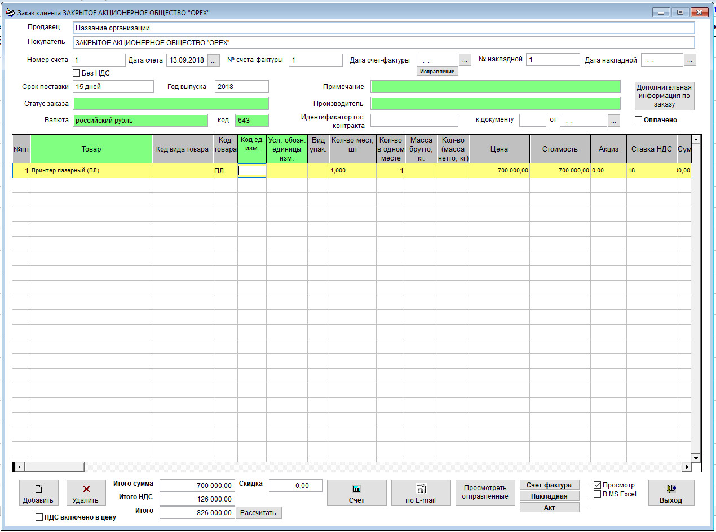Exit using the Выход door icon button
Screen dimensions: 716x532
[671, 494]
